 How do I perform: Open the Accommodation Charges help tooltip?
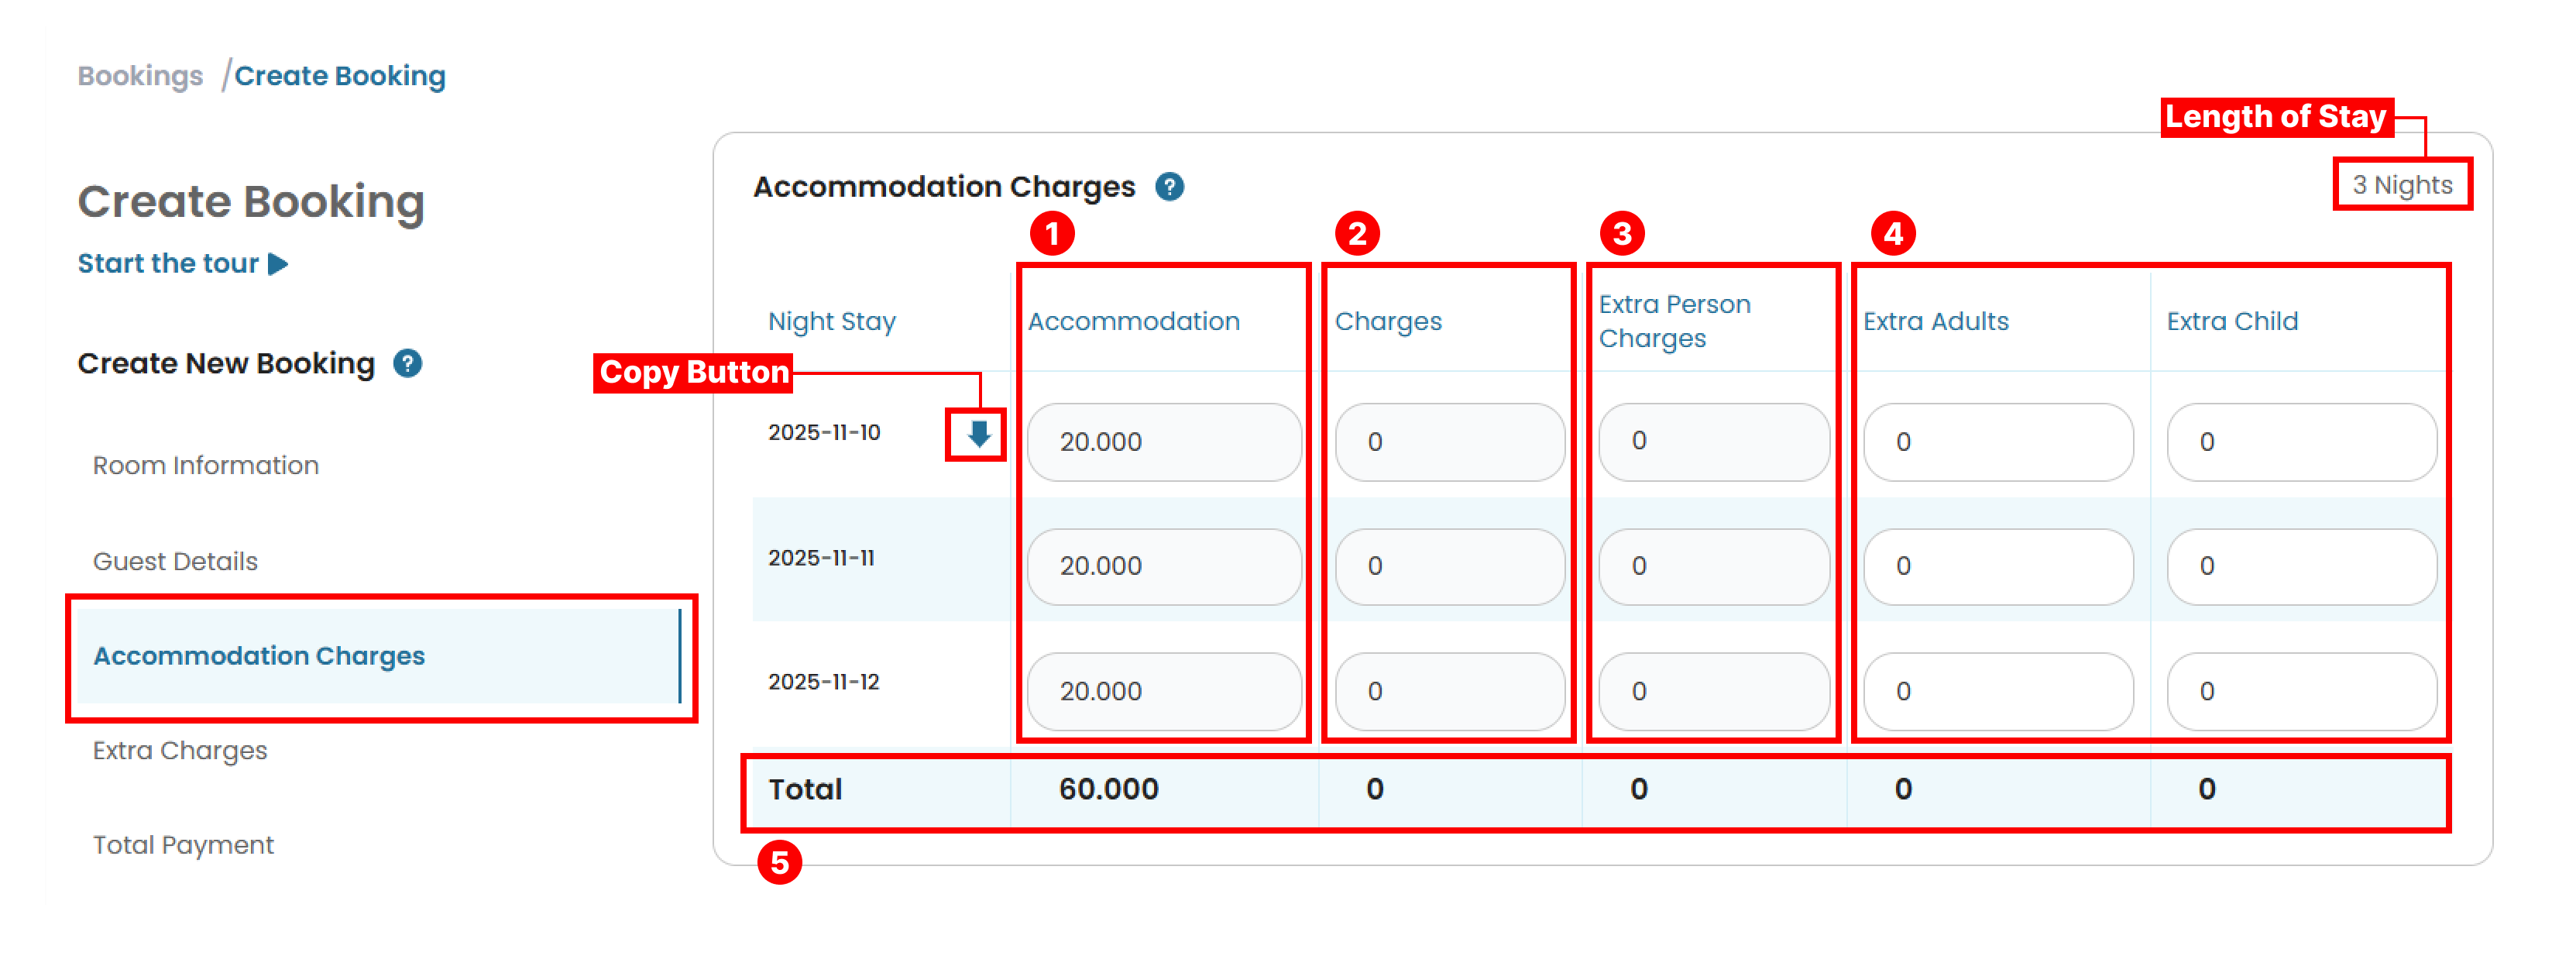(1171, 187)
